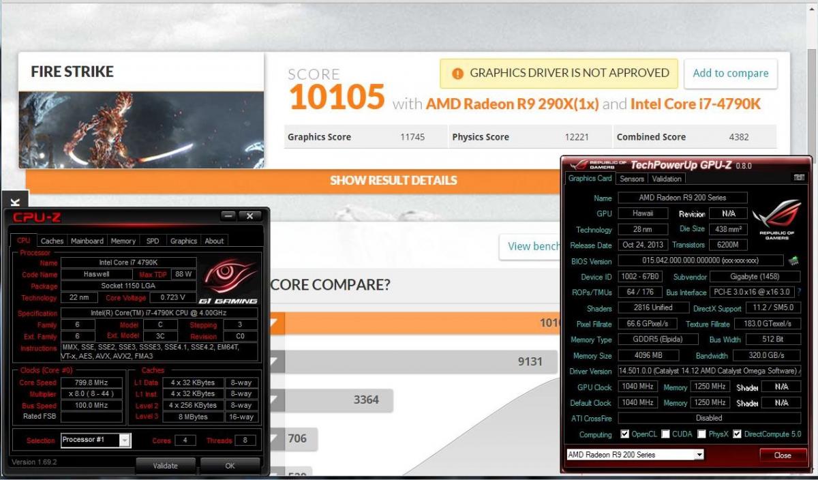
Task: Click the BIOS save chip icon in GPU-Z
Action: click(793, 260)
